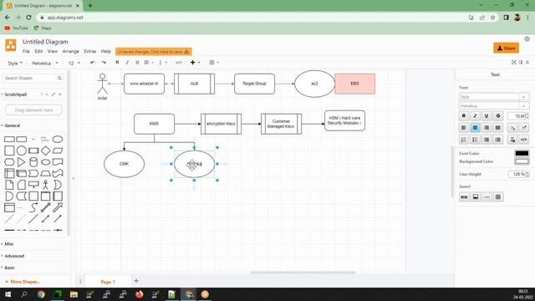Insert a link with the link icon
The height and width of the screenshot is (301, 535).
click(x=464, y=197)
